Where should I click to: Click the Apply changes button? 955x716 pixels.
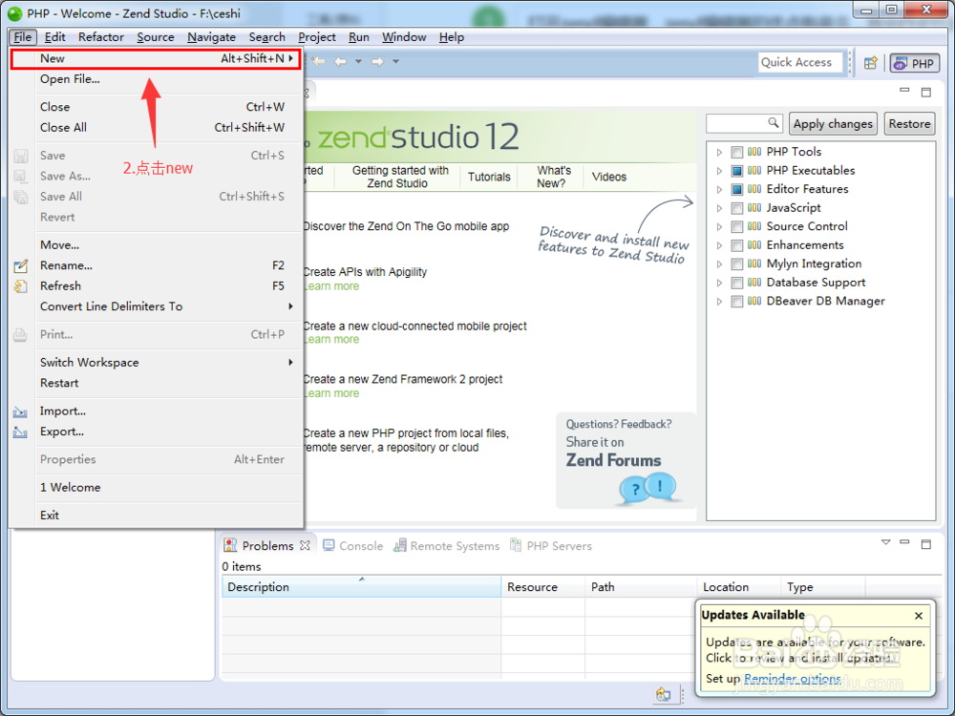tap(833, 123)
